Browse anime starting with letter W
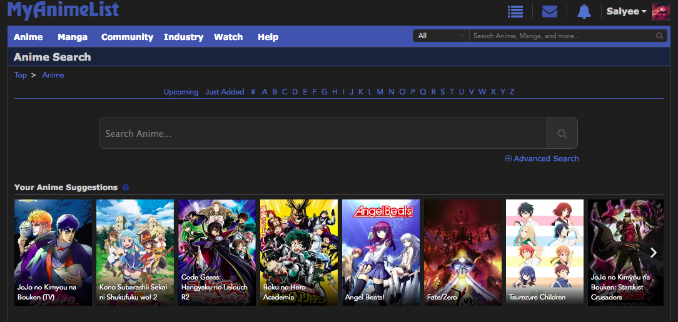Screen dimensions: 678x322 482,92
